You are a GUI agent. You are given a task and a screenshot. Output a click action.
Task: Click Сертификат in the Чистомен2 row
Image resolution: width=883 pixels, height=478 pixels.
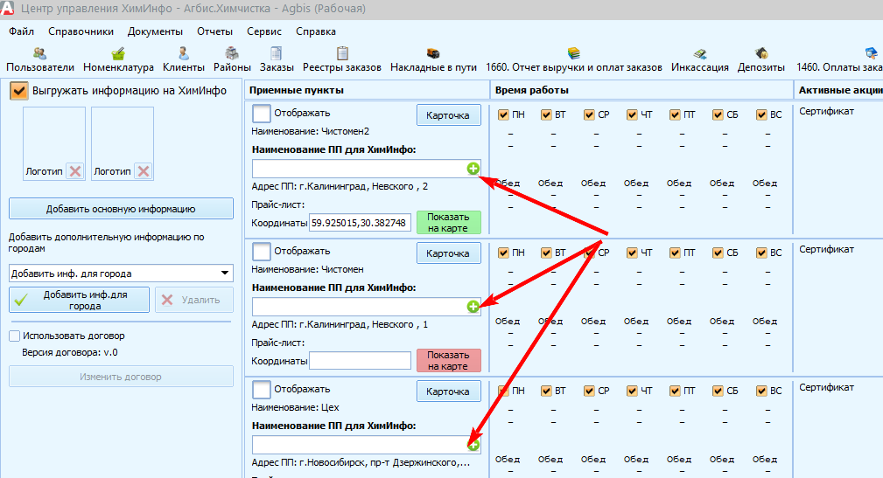[826, 111]
